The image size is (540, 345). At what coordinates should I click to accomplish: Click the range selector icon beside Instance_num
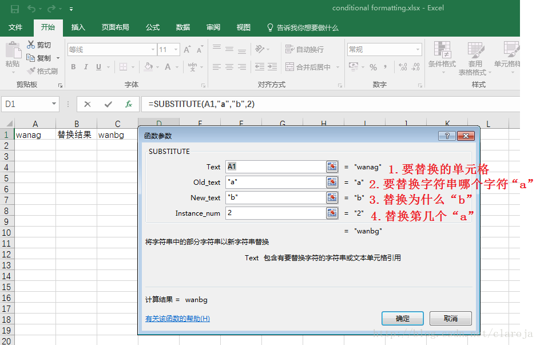332,213
